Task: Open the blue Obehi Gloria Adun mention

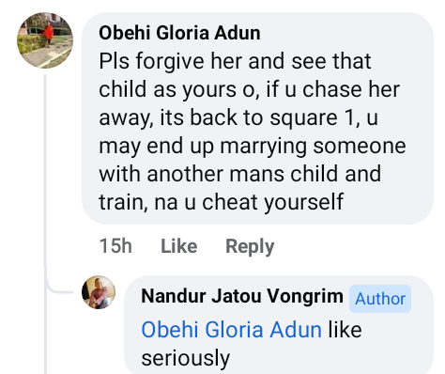Action: tap(232, 330)
